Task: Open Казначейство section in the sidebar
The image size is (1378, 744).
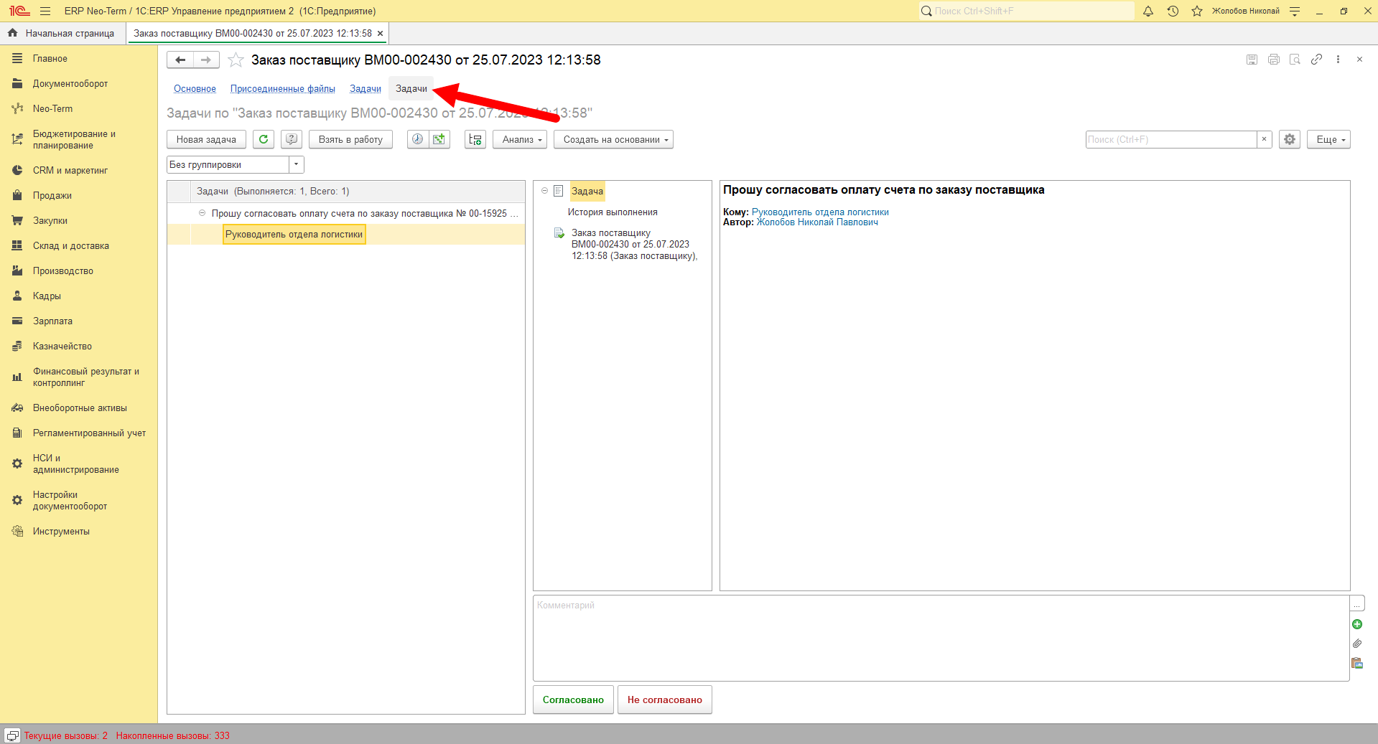Action: (62, 346)
